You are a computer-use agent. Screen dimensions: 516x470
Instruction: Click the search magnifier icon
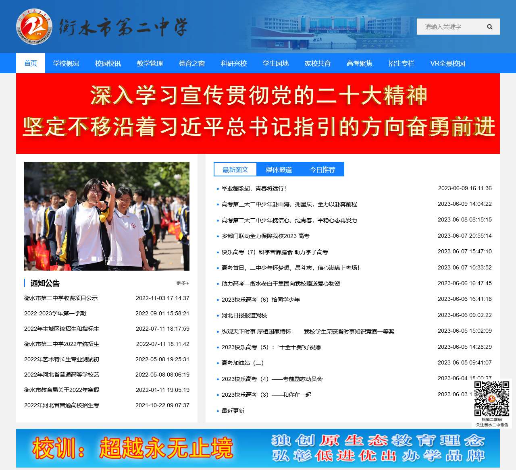click(x=489, y=27)
